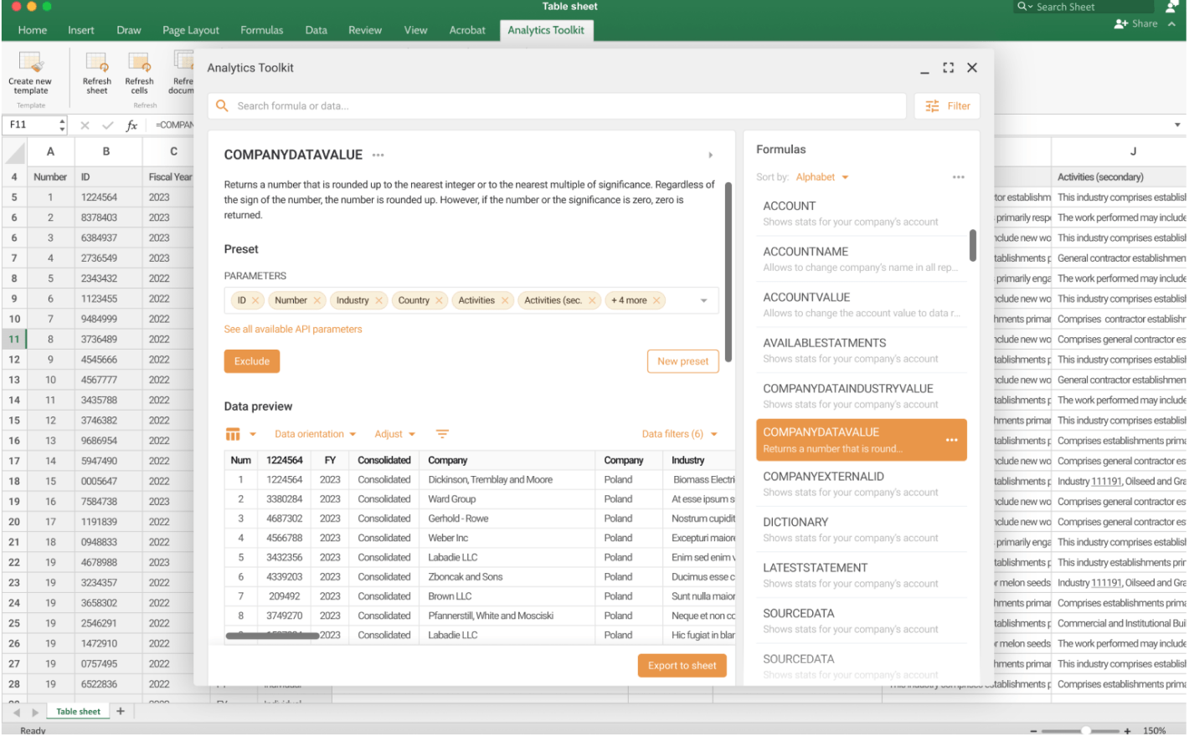Click the Create new template icon
The width and height of the screenshot is (1189, 736).
click(30, 63)
